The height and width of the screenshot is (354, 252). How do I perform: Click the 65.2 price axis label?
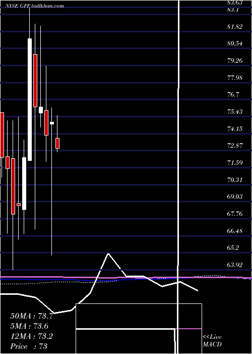coord(233,248)
